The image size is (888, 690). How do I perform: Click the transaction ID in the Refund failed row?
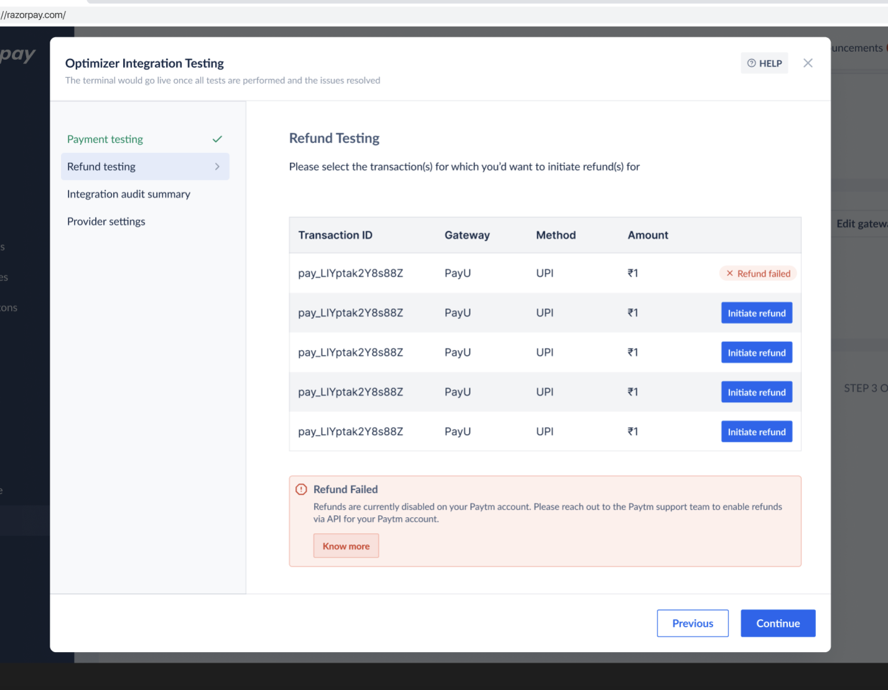click(x=351, y=273)
